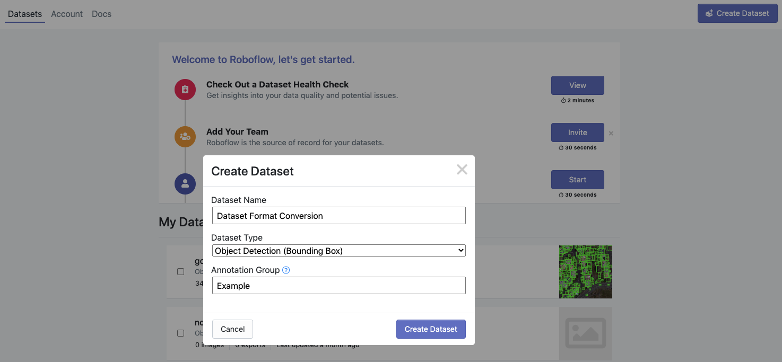Open the Account tab
782x362 pixels.
pyautogui.click(x=67, y=14)
